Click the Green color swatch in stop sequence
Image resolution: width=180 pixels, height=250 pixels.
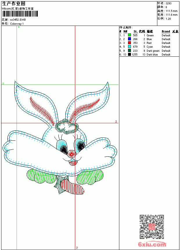coord(129,35)
